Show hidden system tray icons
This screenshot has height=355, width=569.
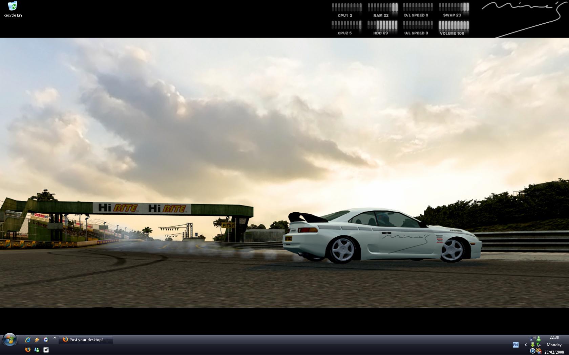tap(526, 345)
